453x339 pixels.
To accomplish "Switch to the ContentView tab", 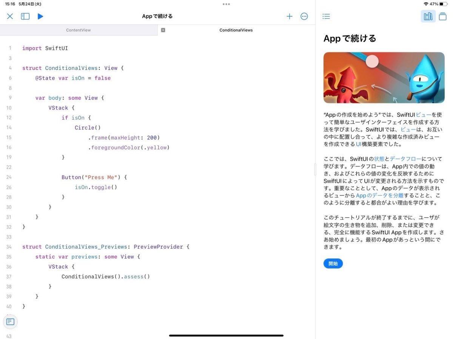I will tap(79, 30).
